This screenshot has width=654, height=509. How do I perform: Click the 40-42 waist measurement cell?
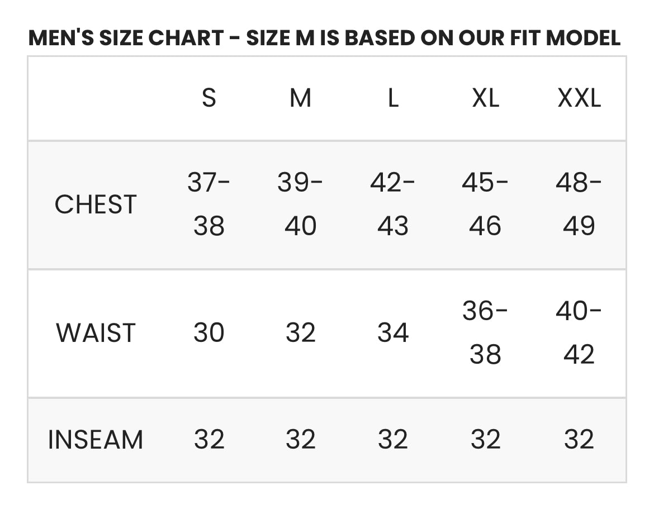[579, 333]
